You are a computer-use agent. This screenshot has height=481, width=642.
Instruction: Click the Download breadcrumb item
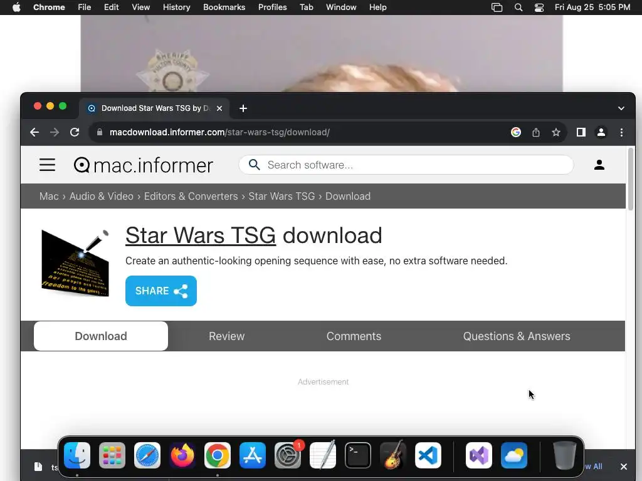[x=347, y=196]
